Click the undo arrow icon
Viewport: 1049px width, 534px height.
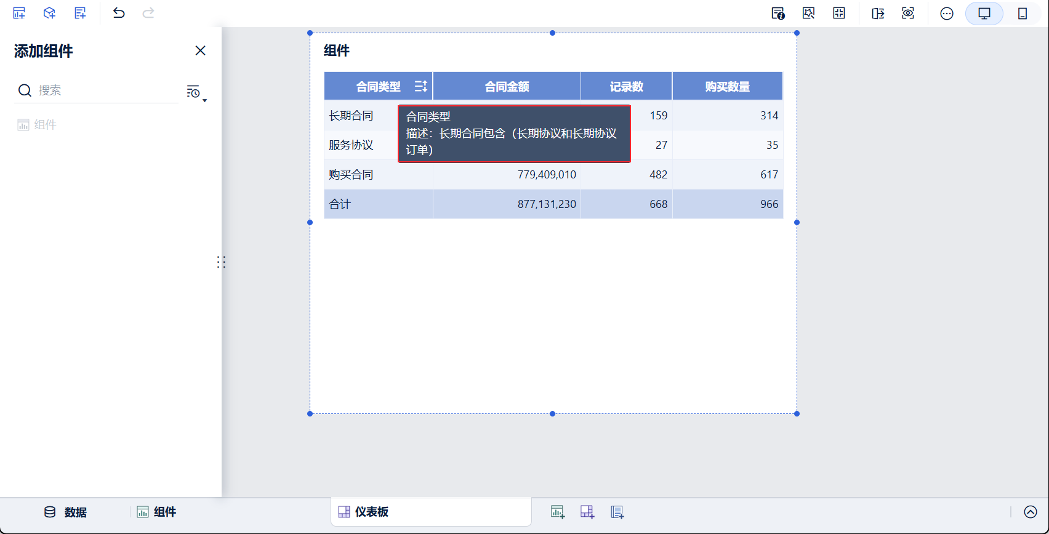point(119,13)
